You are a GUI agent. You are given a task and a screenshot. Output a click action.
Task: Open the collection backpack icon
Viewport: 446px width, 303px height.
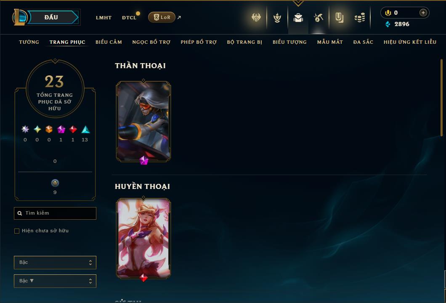tap(298, 18)
